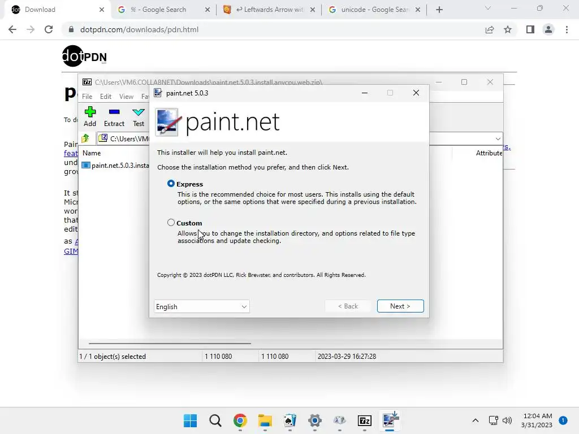
Task: Open the Edit menu in 7-Zip
Action: [x=106, y=96]
